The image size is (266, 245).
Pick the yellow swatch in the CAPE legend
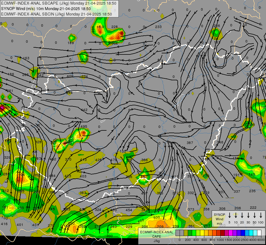pos(202,233)
